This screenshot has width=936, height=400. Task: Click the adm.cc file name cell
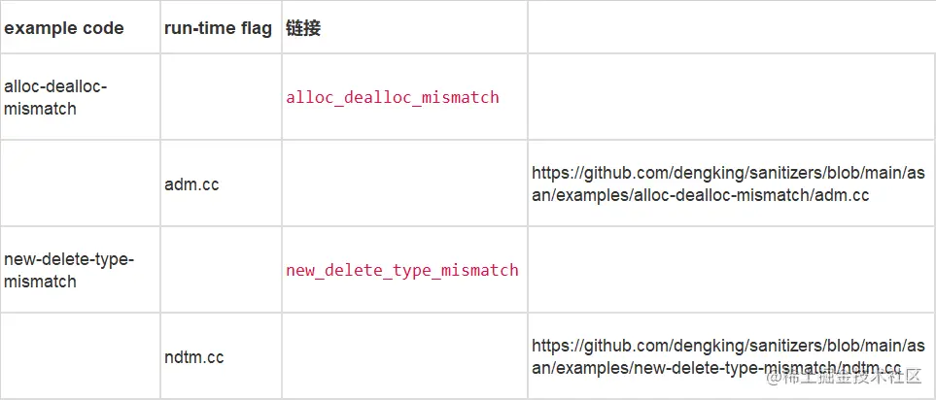tap(191, 183)
